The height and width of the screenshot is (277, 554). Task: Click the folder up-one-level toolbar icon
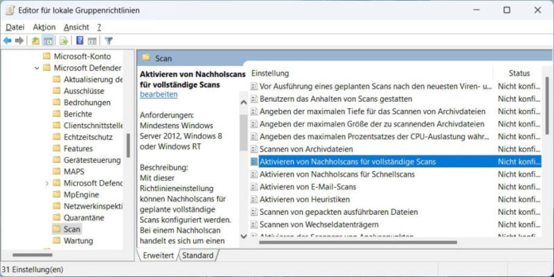point(35,40)
